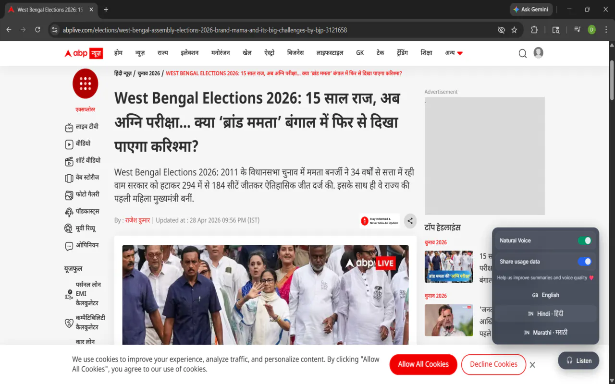Click the personal loan EMI calculator icon
Screen dimensions: 615x384
pos(69,294)
